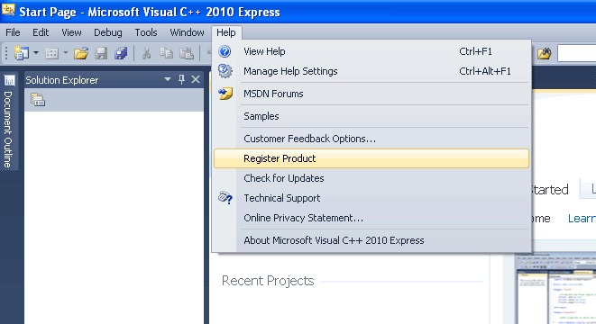Click the Technical Support phone icon
The width and height of the screenshot is (596, 324).
(225, 198)
